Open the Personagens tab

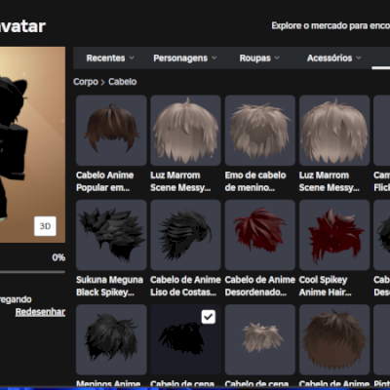pyautogui.click(x=180, y=58)
